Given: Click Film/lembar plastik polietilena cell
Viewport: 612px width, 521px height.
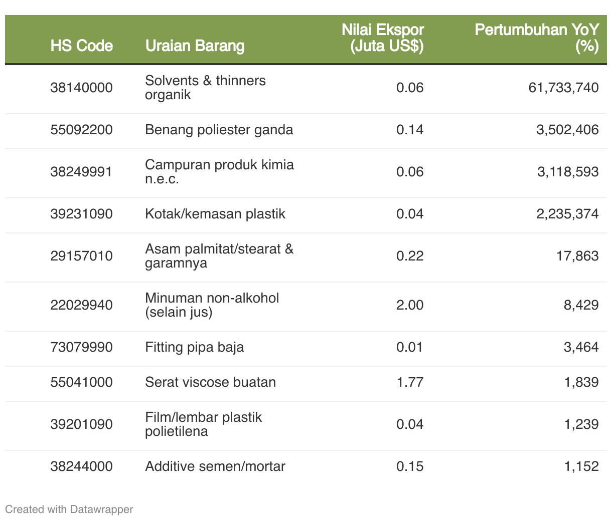Looking at the screenshot, I should coord(203,424).
